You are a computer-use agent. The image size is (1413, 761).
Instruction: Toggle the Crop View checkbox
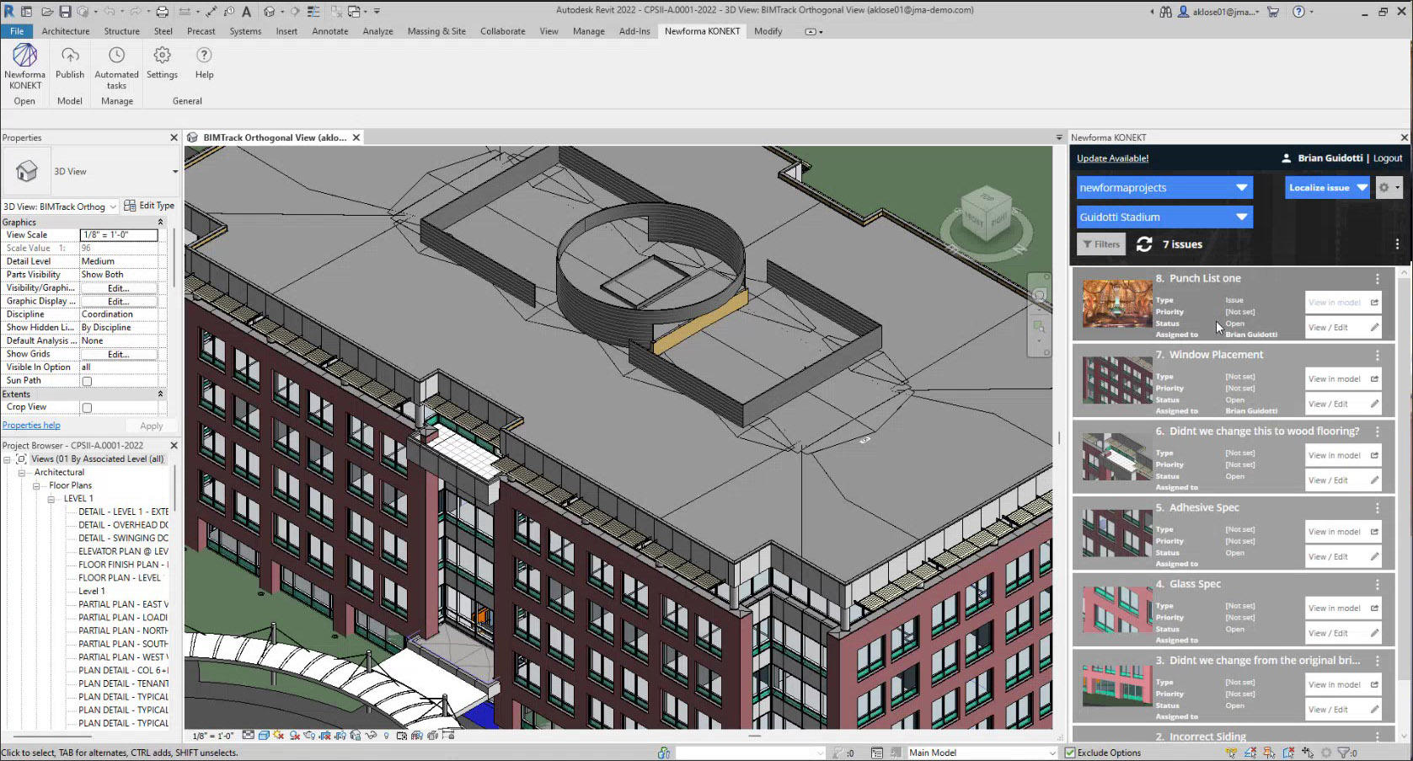[87, 408]
